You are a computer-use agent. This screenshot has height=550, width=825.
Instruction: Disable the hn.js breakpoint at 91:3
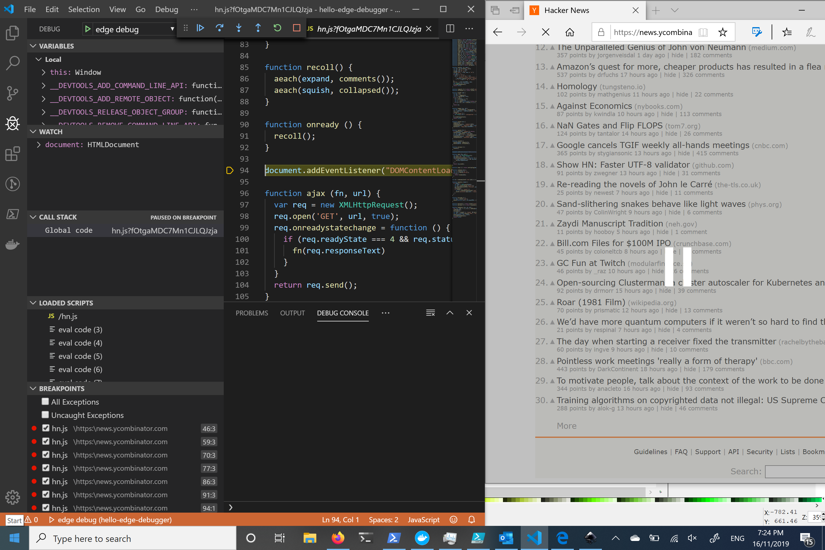click(46, 494)
